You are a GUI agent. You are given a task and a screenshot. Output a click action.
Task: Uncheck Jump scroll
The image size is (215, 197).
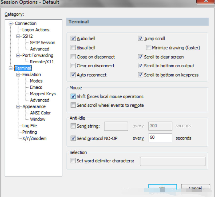(x=140, y=38)
